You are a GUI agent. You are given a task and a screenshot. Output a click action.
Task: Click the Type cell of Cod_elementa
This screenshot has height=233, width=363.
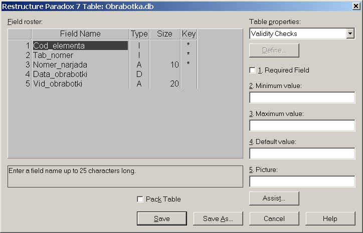coord(139,45)
